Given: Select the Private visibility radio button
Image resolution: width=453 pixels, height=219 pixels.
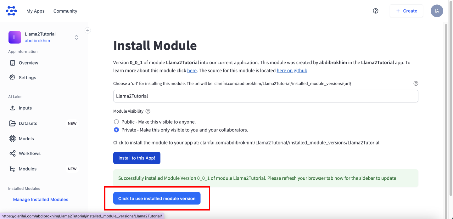Looking at the screenshot, I should pos(116,130).
